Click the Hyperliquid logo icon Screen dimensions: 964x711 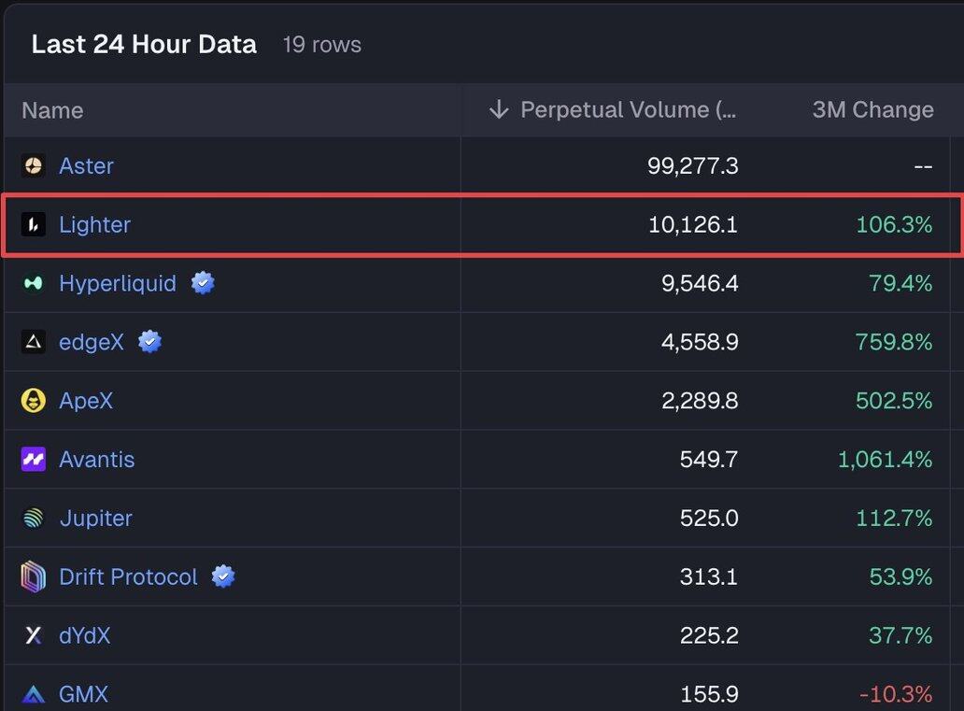(34, 283)
